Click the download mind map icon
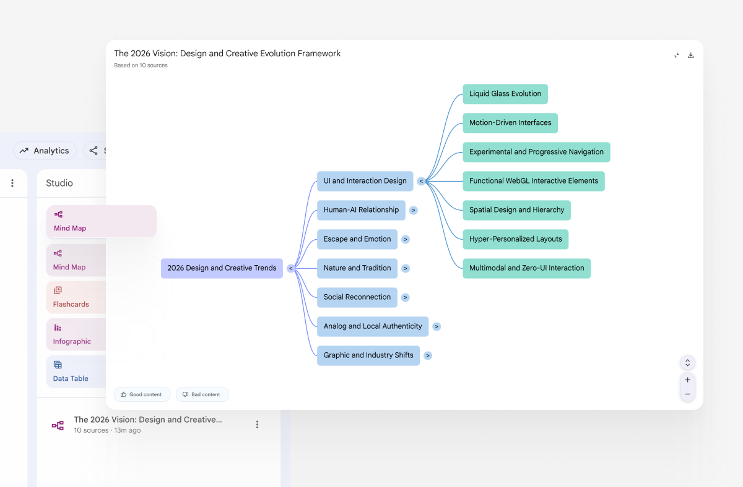 pyautogui.click(x=691, y=55)
